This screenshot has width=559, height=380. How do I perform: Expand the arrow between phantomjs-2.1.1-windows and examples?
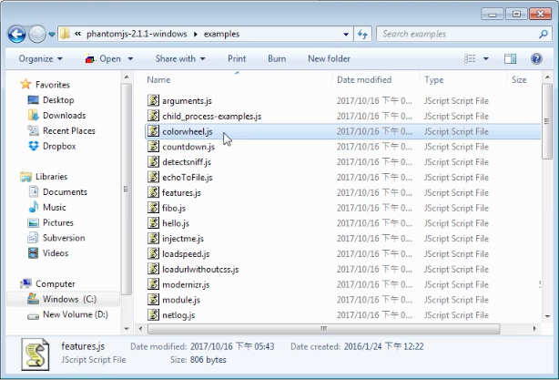tap(196, 35)
